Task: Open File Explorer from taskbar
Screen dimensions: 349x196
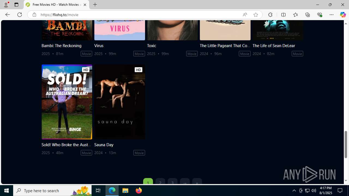Action: click(125, 191)
